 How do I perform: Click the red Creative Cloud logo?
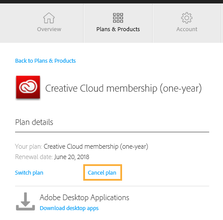pos(28,87)
